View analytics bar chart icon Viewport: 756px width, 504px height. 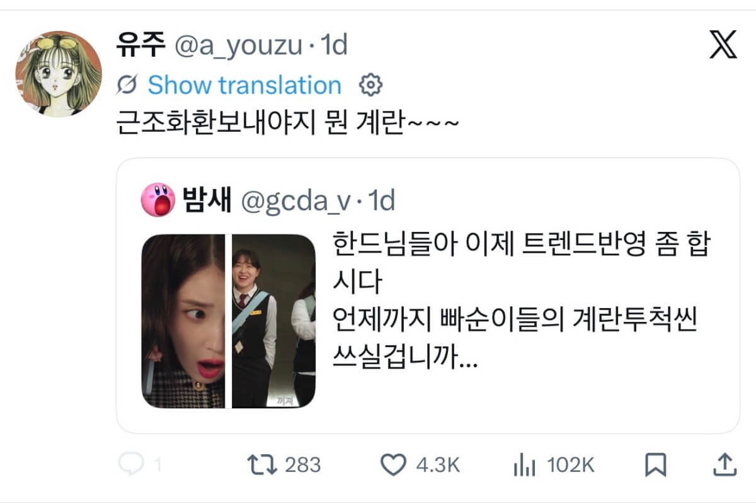point(525,466)
